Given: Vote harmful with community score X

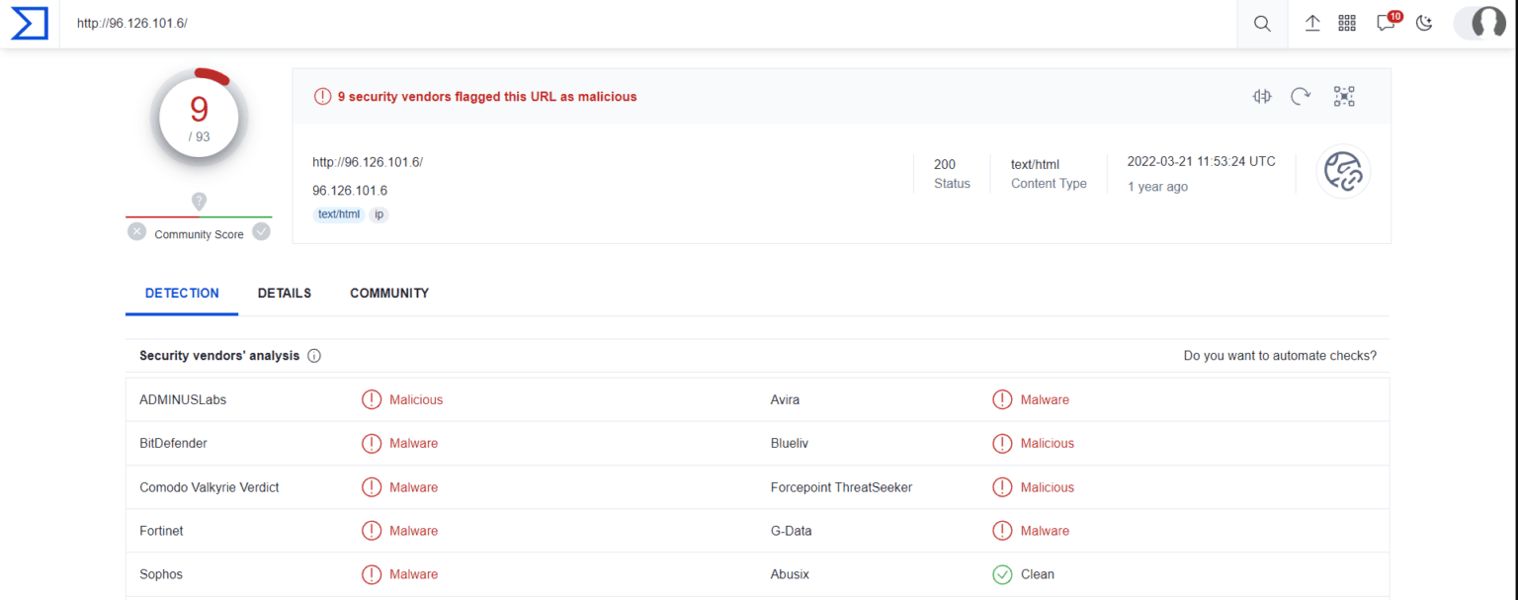Looking at the screenshot, I should coord(137,232).
